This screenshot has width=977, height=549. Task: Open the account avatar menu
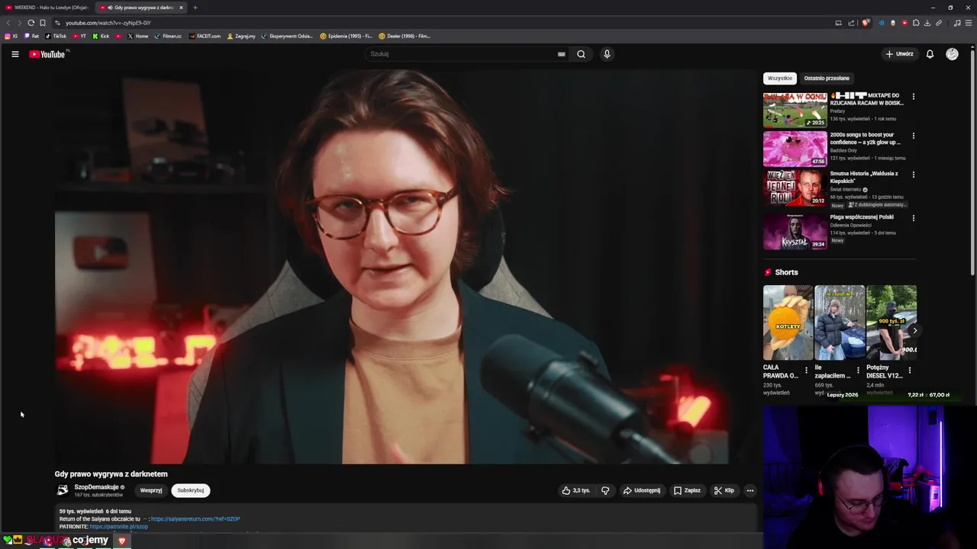point(952,54)
